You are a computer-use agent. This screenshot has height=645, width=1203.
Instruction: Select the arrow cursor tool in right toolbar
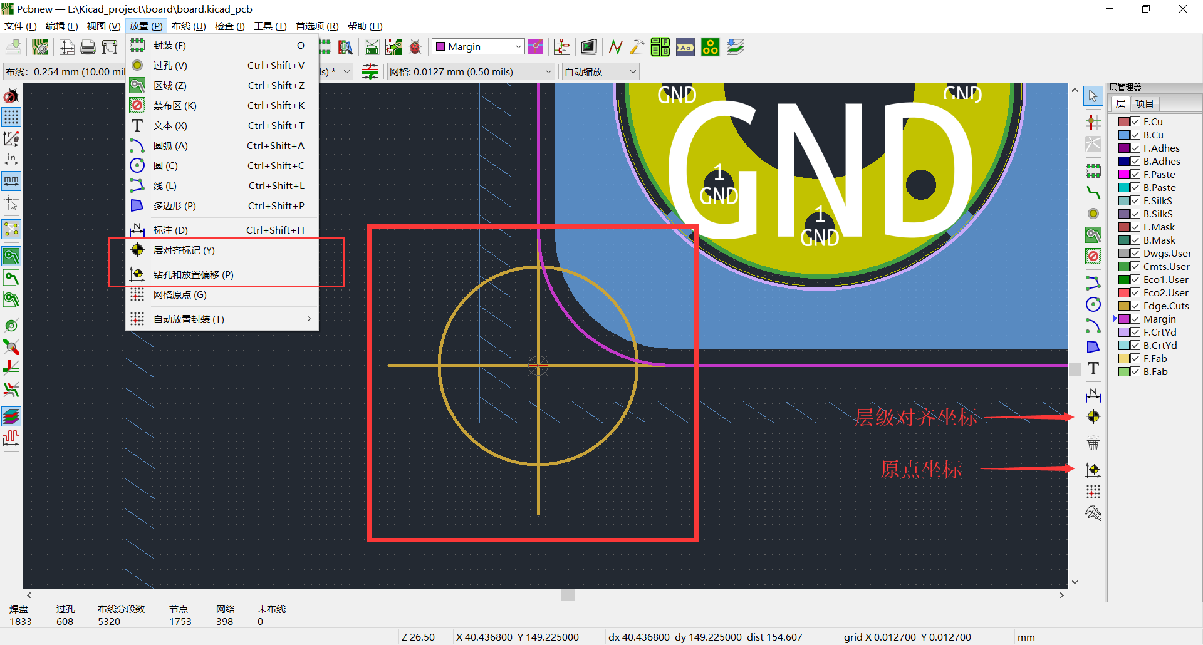[x=1093, y=96]
